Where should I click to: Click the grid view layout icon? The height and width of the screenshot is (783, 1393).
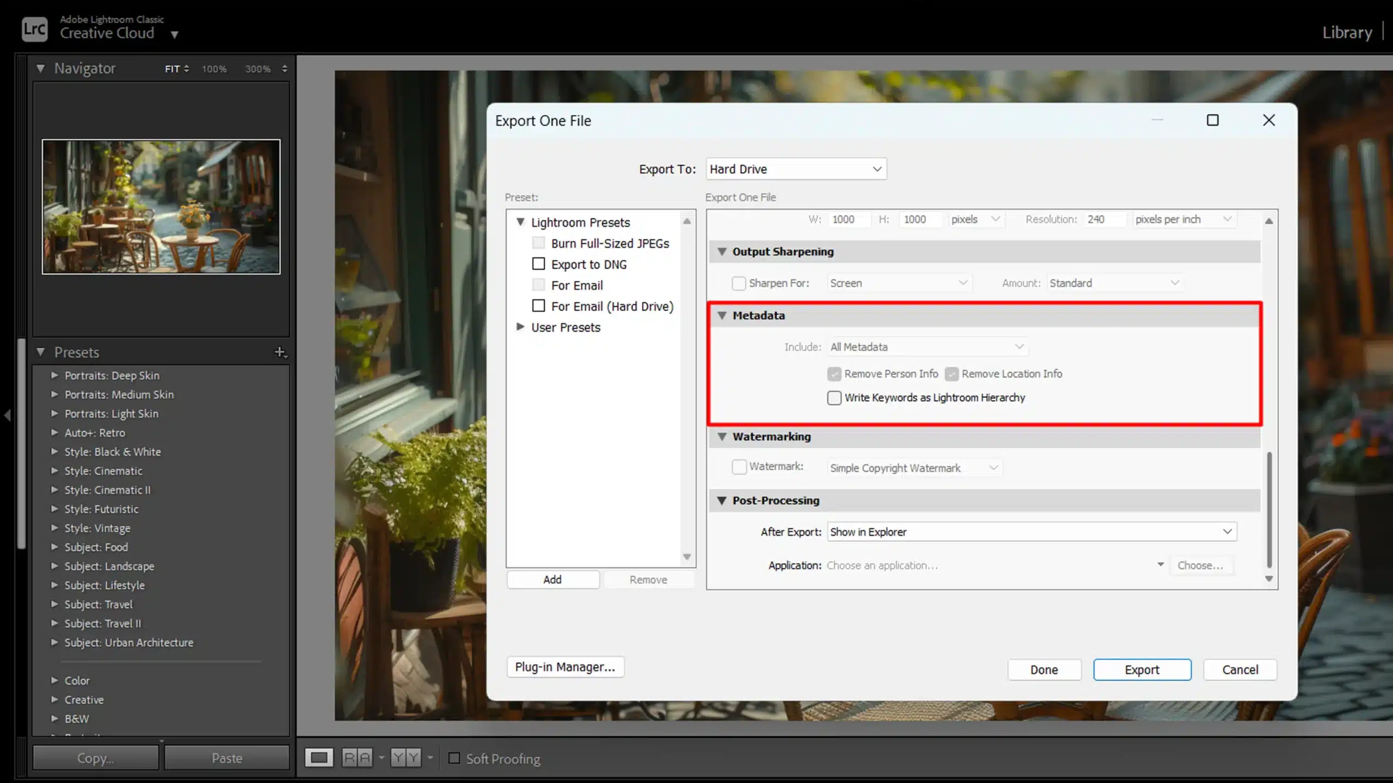point(319,758)
